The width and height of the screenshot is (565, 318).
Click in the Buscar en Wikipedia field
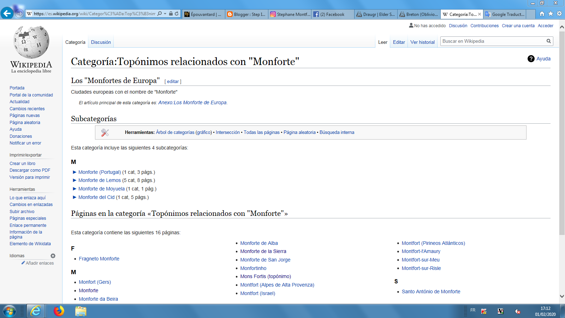pyautogui.click(x=493, y=41)
